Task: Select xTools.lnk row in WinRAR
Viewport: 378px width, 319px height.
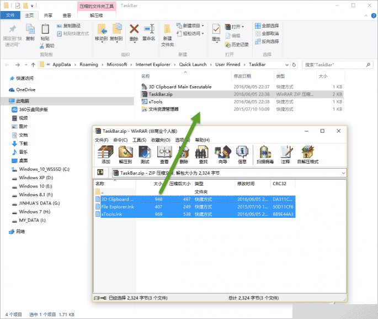Action: [x=195, y=214]
